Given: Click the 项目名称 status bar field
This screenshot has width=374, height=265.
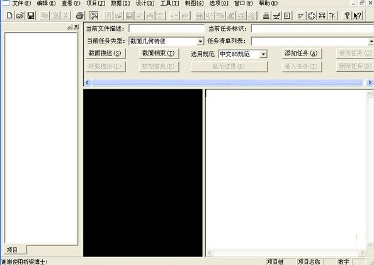Looking at the screenshot, I should pos(309,262).
